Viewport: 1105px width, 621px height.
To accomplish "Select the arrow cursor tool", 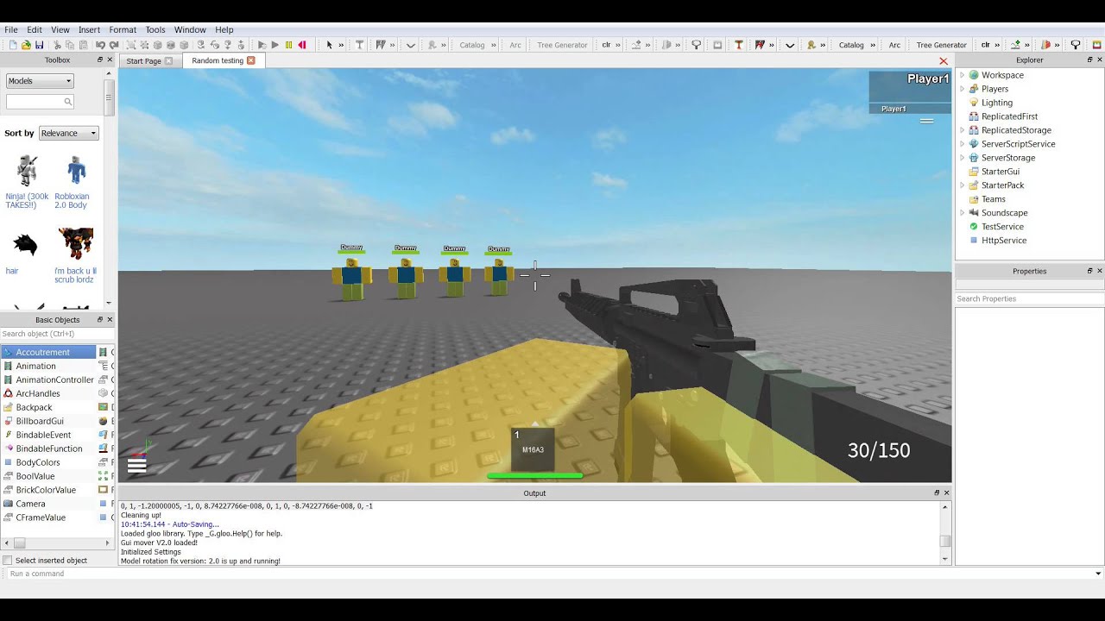I will (329, 45).
